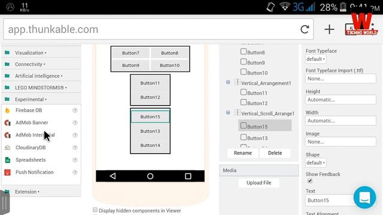The image size is (383, 215).
Task: Select the AdMob Banner icon
Action: (8, 122)
